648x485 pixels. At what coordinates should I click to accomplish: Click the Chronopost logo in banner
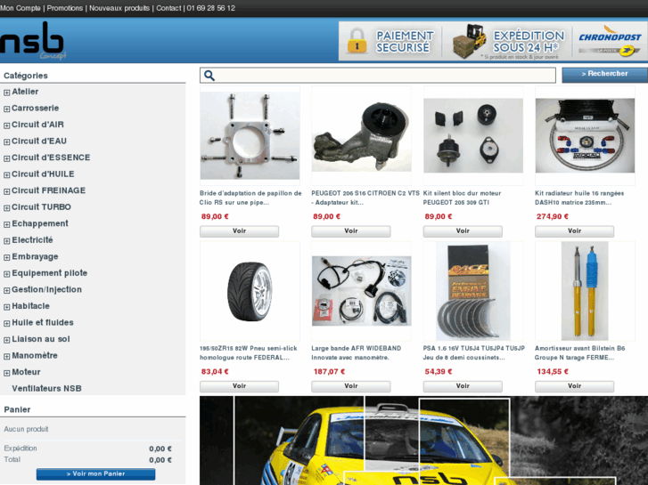tap(610, 41)
